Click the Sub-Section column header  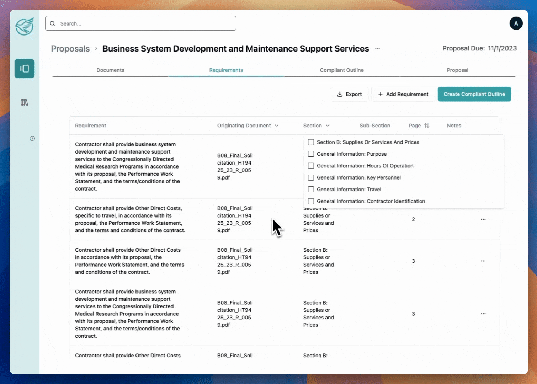(375, 126)
